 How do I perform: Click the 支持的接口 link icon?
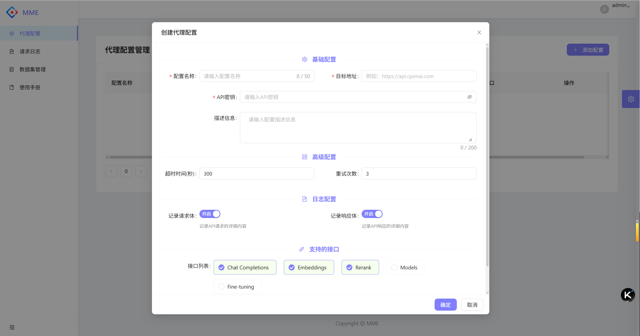302,249
